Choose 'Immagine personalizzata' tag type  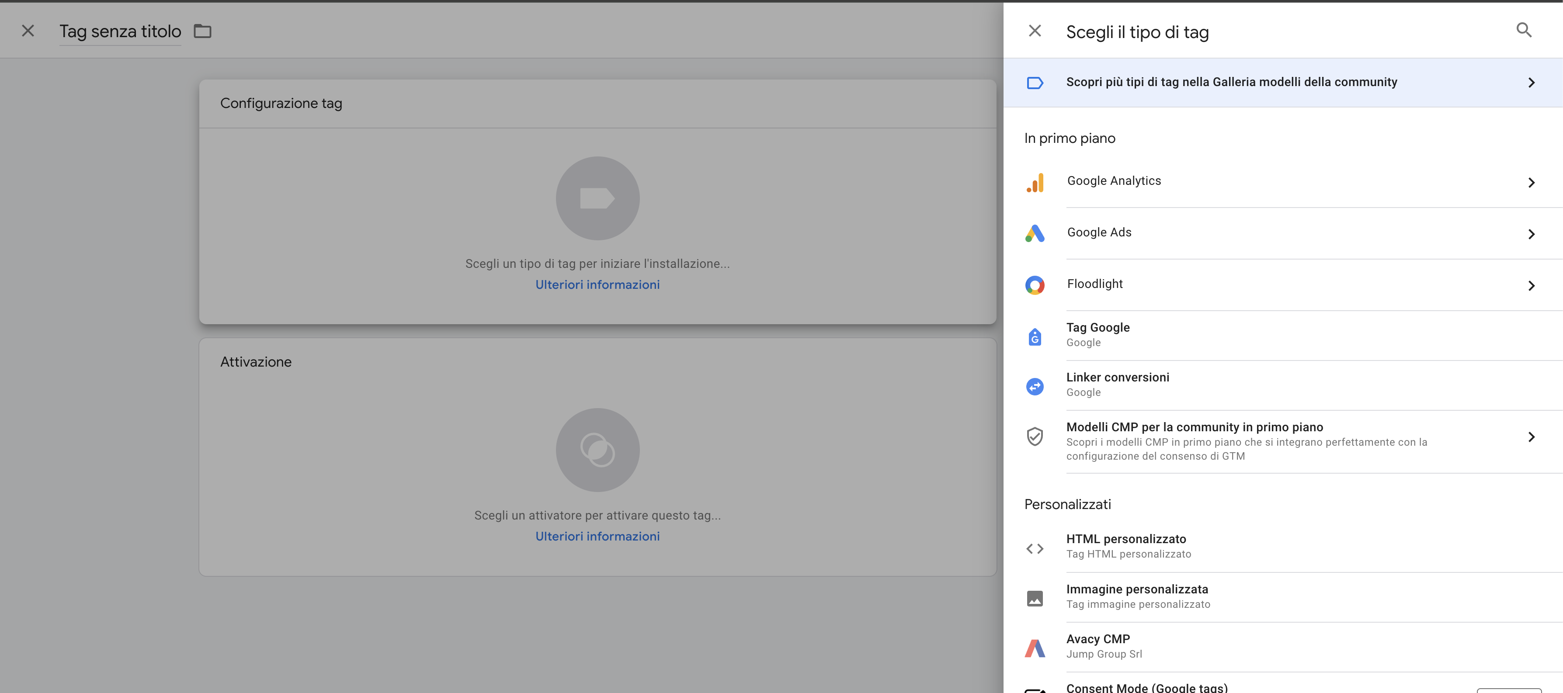(x=1283, y=597)
